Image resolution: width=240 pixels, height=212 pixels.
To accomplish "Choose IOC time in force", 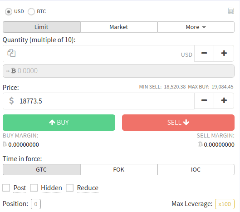I will pos(196,170).
